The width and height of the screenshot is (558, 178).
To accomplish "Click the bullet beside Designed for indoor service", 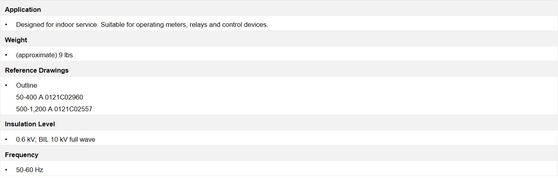I will coord(6,24).
